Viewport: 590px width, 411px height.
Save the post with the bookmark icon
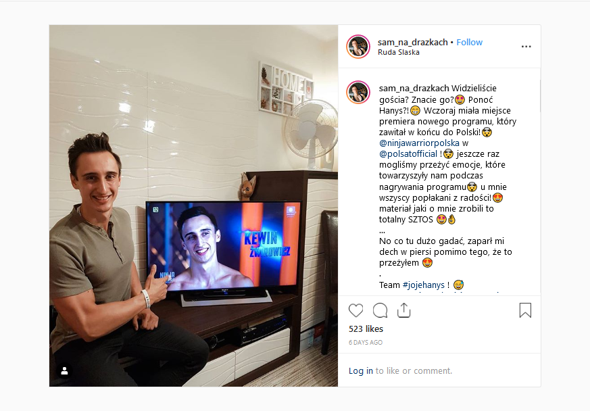click(525, 310)
